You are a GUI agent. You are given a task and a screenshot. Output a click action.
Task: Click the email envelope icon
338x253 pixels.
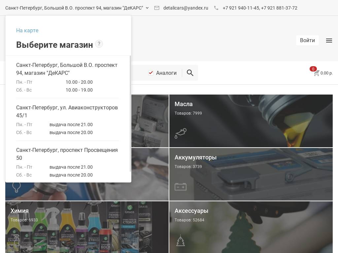click(157, 8)
